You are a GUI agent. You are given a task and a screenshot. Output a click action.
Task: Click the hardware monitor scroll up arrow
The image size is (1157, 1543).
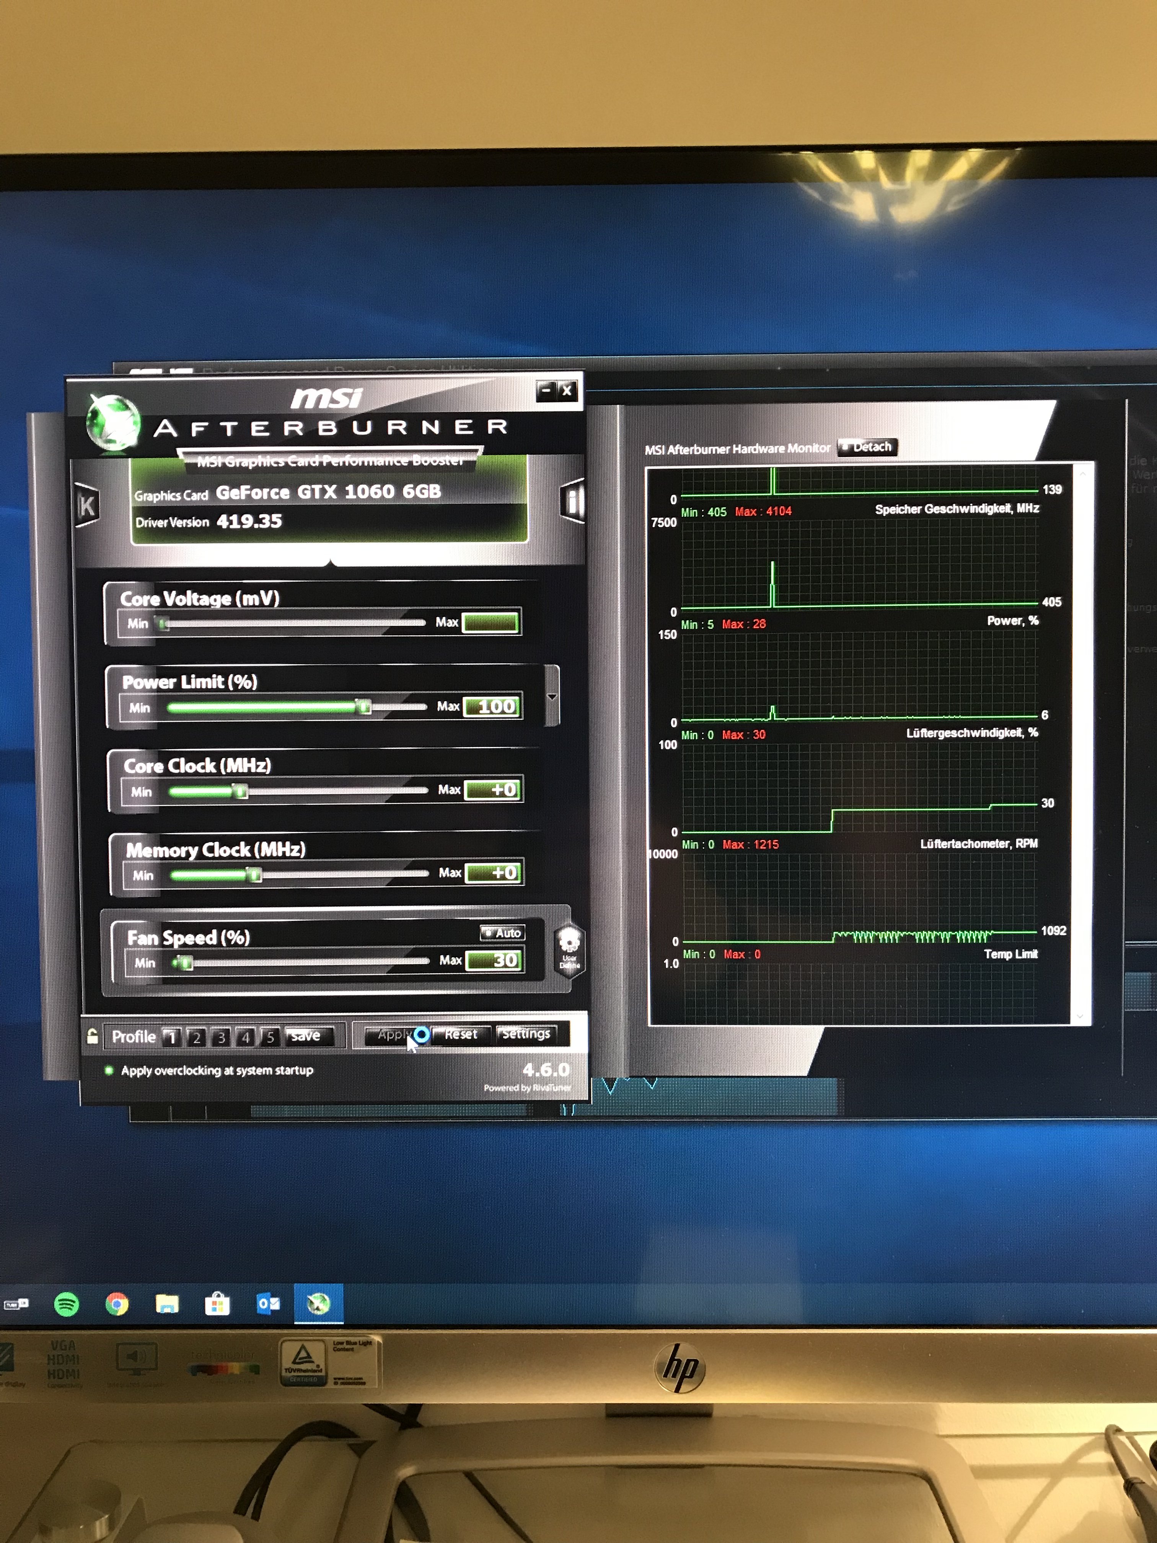pyautogui.click(x=1082, y=474)
